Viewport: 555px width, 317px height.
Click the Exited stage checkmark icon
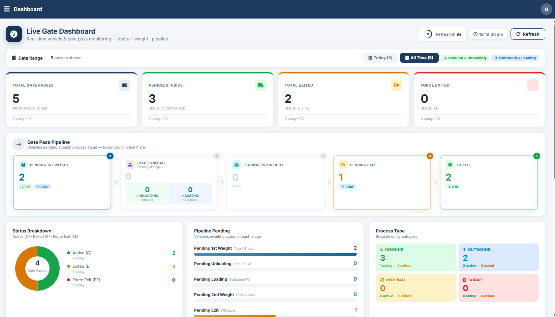point(450,165)
